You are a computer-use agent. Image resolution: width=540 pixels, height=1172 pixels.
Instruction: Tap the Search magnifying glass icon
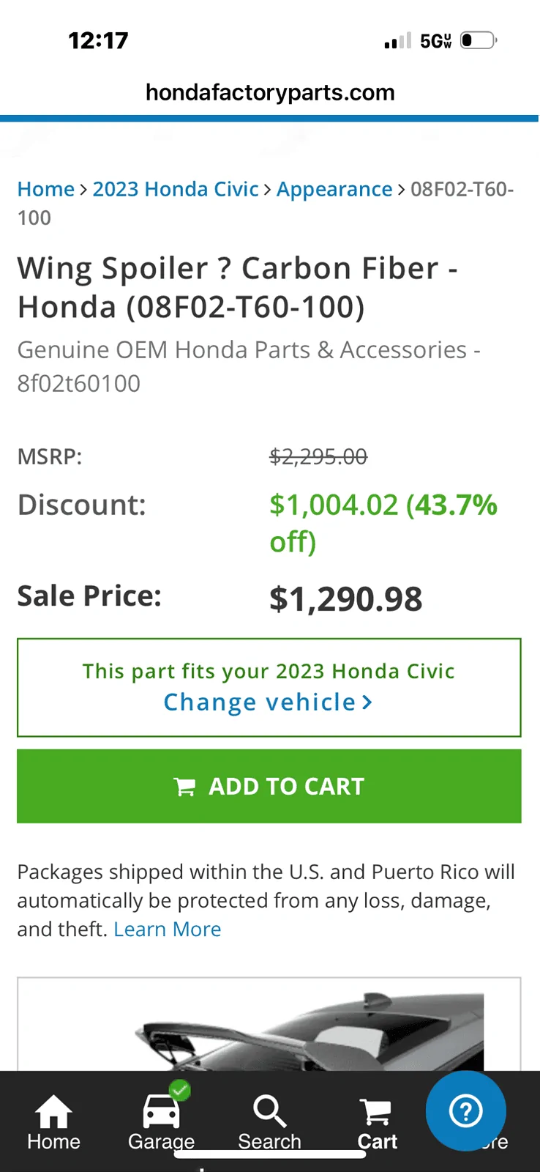(269, 1112)
